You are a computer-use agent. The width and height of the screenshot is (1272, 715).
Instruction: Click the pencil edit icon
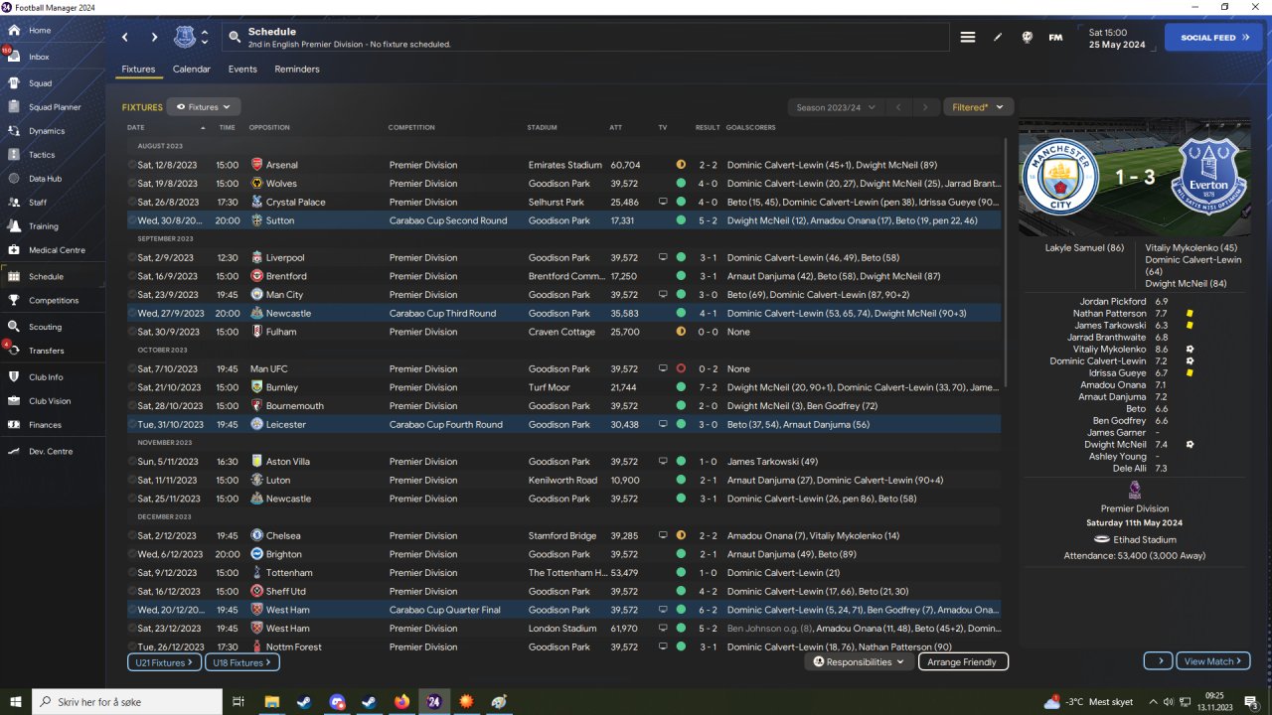[998, 38]
